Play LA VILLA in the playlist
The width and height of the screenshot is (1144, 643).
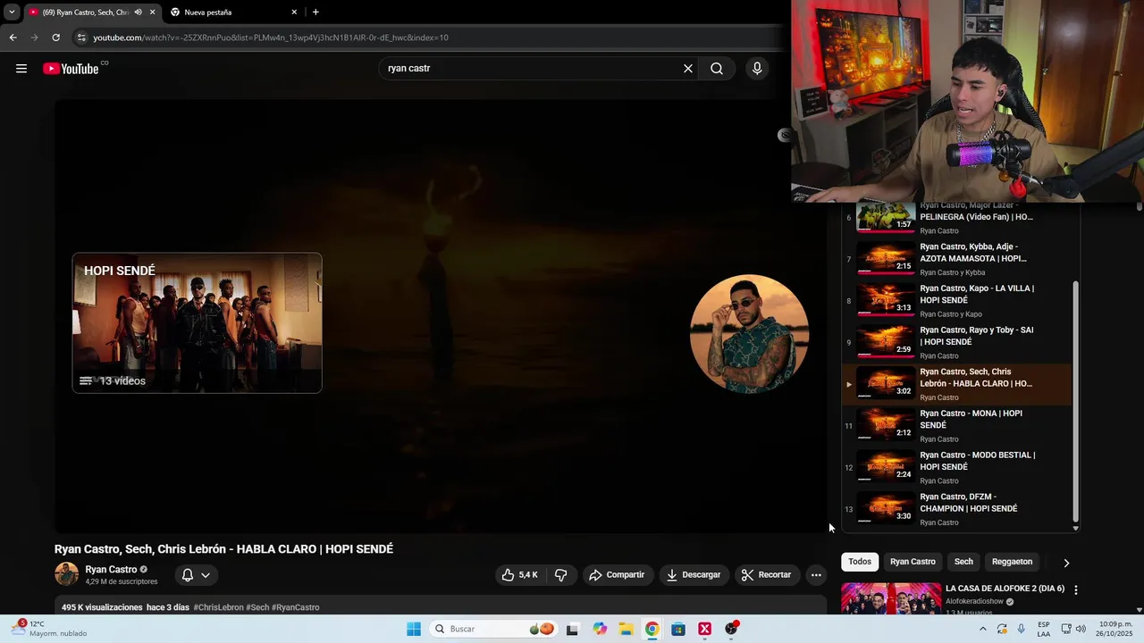(956, 301)
